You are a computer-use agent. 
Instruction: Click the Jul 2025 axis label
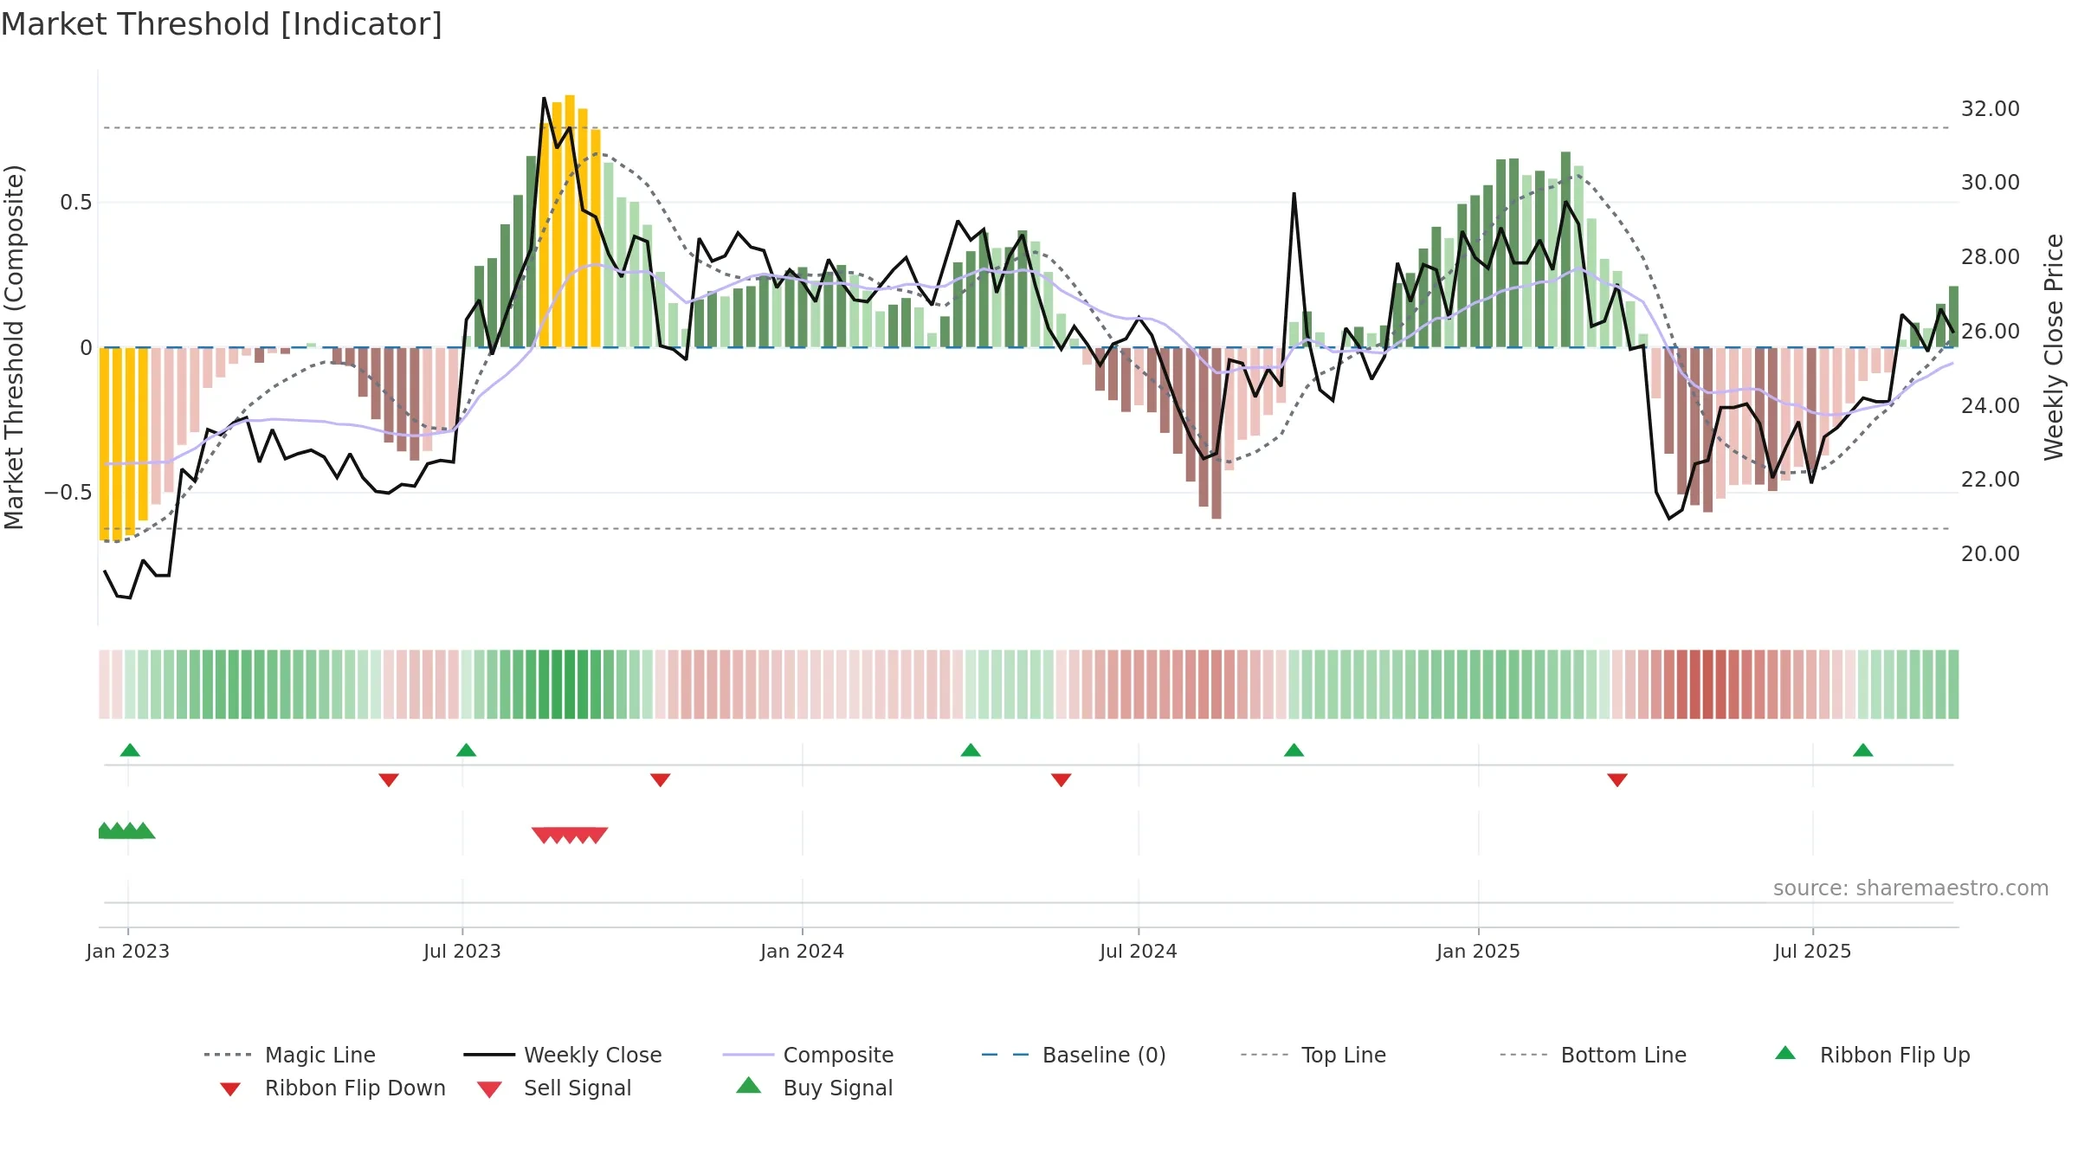pos(1813,951)
